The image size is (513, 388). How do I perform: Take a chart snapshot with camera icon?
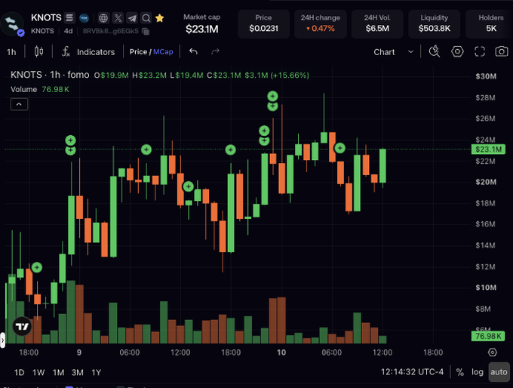point(502,51)
